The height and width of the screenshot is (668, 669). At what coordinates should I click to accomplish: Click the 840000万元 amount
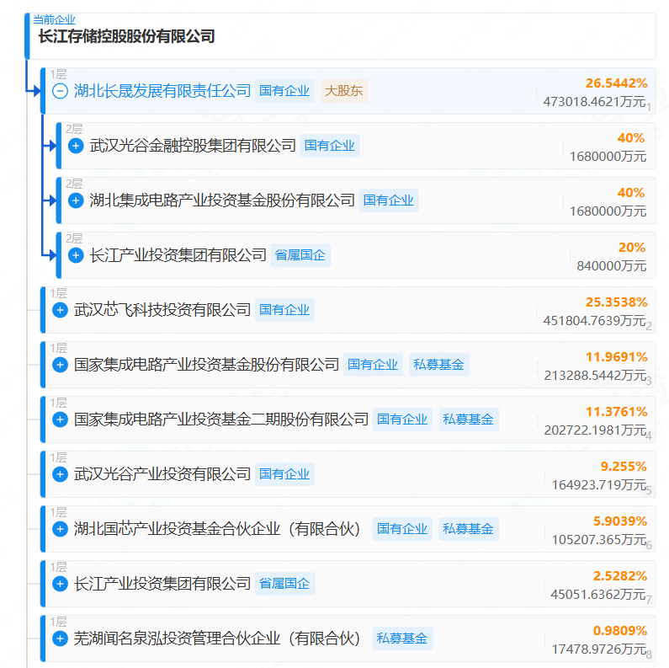point(612,265)
